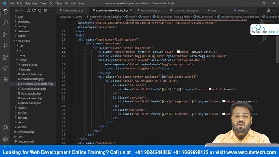Open the Help menu
Viewport: 279px width, 157px height.
click(82, 3)
